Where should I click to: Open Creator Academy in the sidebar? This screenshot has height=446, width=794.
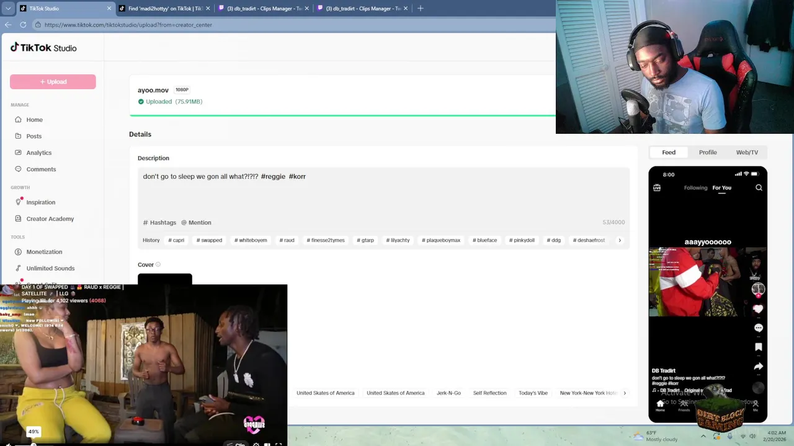[x=50, y=219]
